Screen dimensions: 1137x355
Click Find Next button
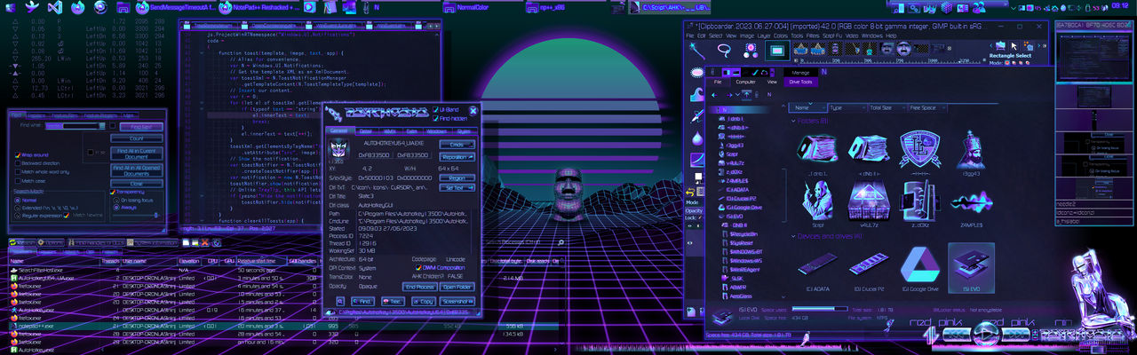tap(141, 127)
